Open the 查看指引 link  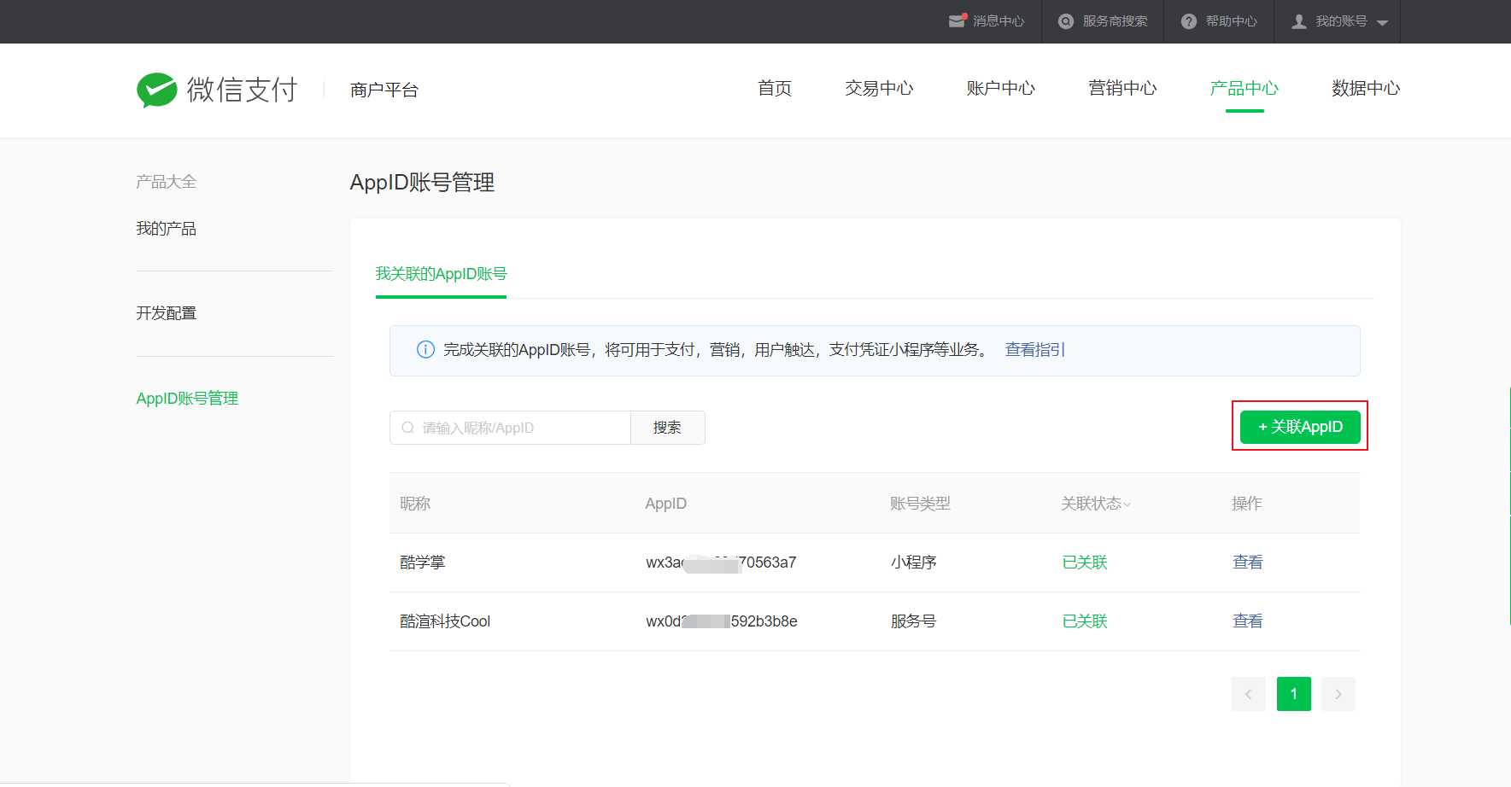pos(1034,350)
